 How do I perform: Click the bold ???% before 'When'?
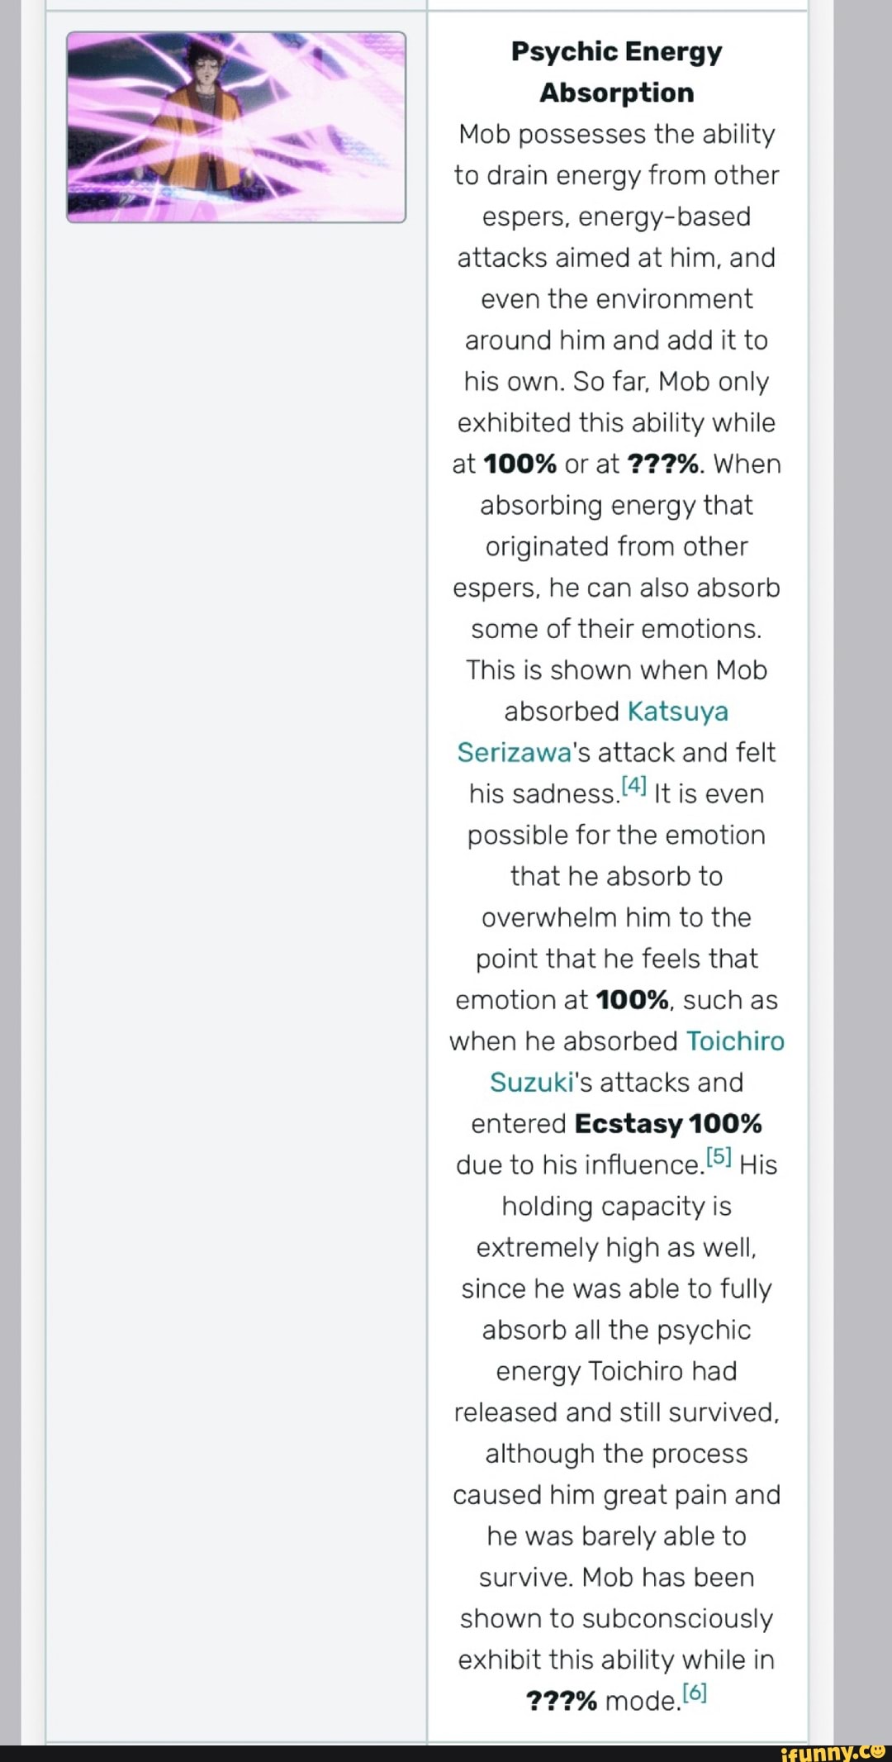[662, 464]
